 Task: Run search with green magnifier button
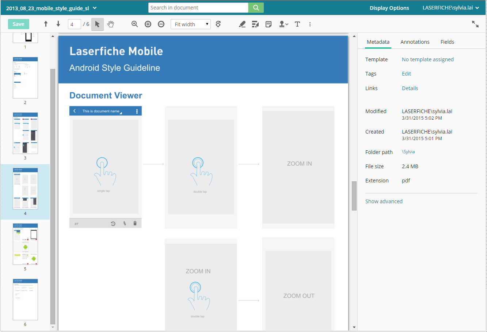coord(256,8)
